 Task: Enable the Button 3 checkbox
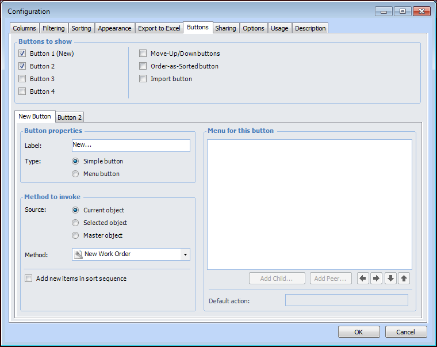coord(22,79)
